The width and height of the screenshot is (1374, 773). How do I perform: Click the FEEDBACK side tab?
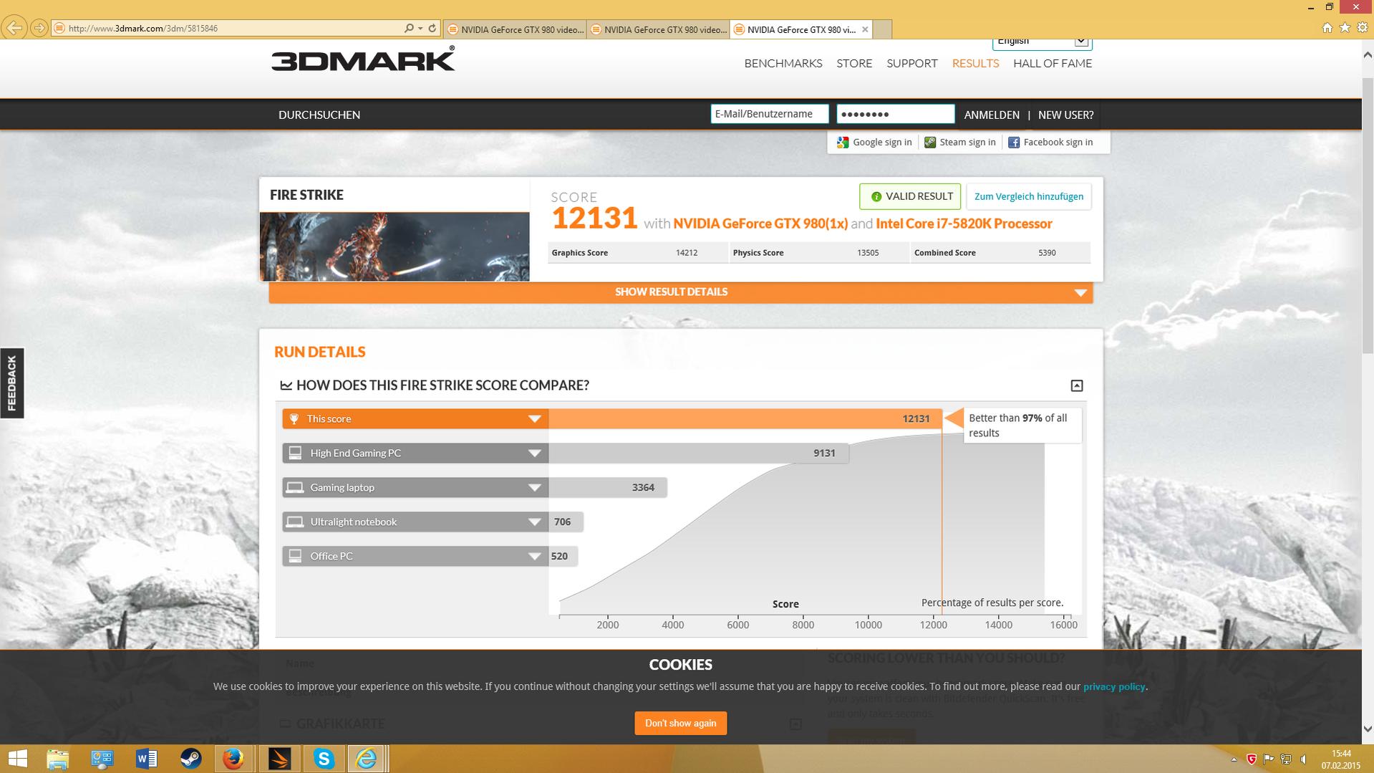coord(12,383)
